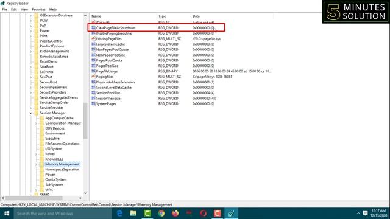The image size is (390, 219).
Task: Open the Opera browser from the taskbar
Action: [203, 214]
